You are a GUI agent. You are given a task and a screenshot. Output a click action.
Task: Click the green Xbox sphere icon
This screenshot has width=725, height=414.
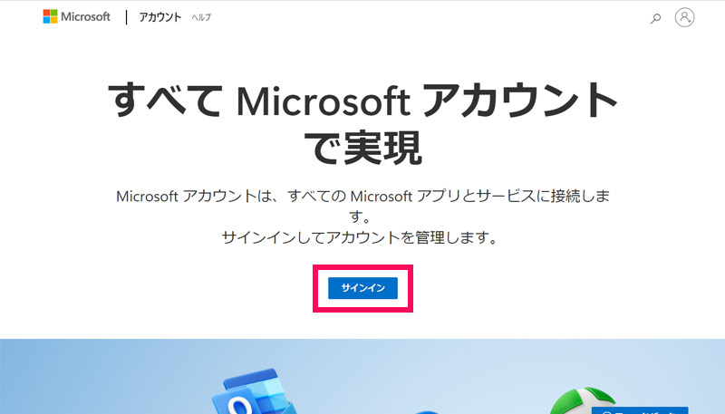tap(584, 401)
